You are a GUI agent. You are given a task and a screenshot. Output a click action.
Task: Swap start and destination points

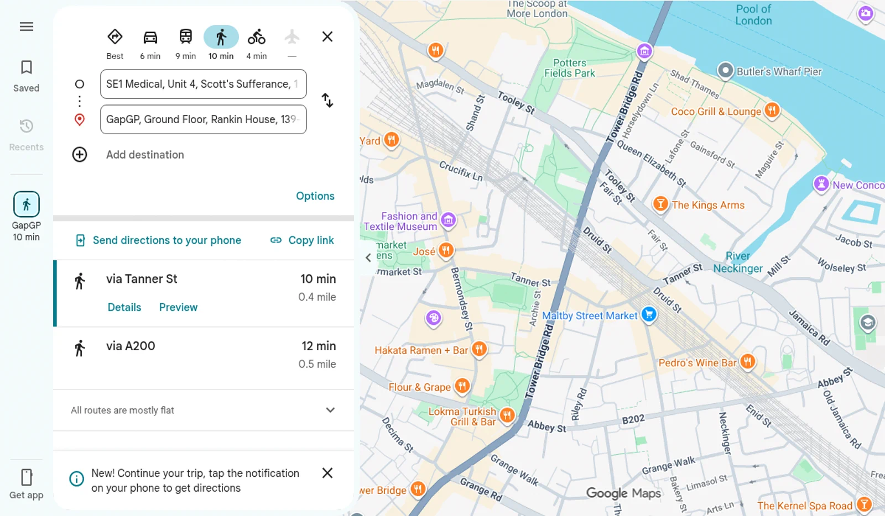point(327,100)
